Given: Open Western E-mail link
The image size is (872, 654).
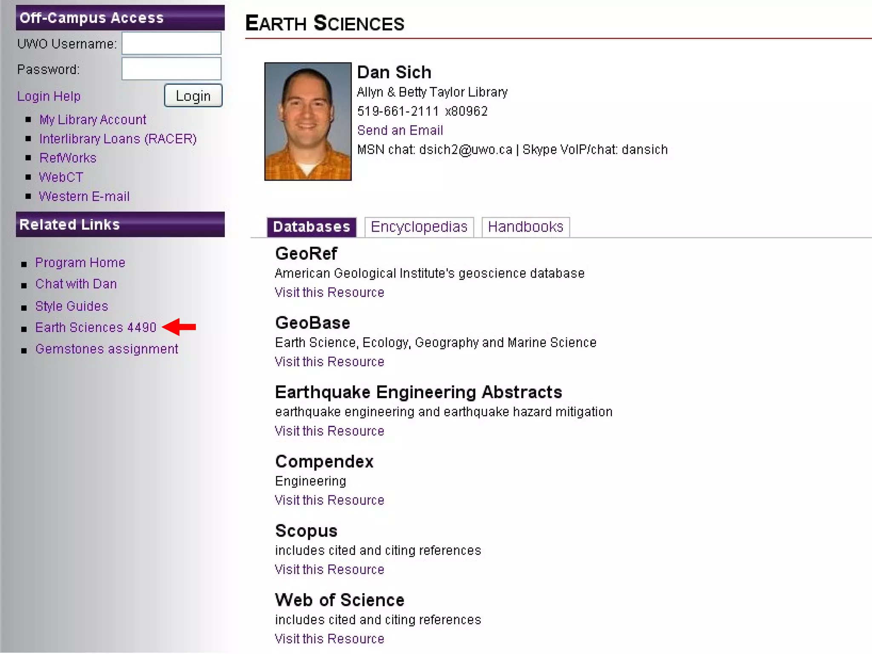Looking at the screenshot, I should (x=84, y=196).
